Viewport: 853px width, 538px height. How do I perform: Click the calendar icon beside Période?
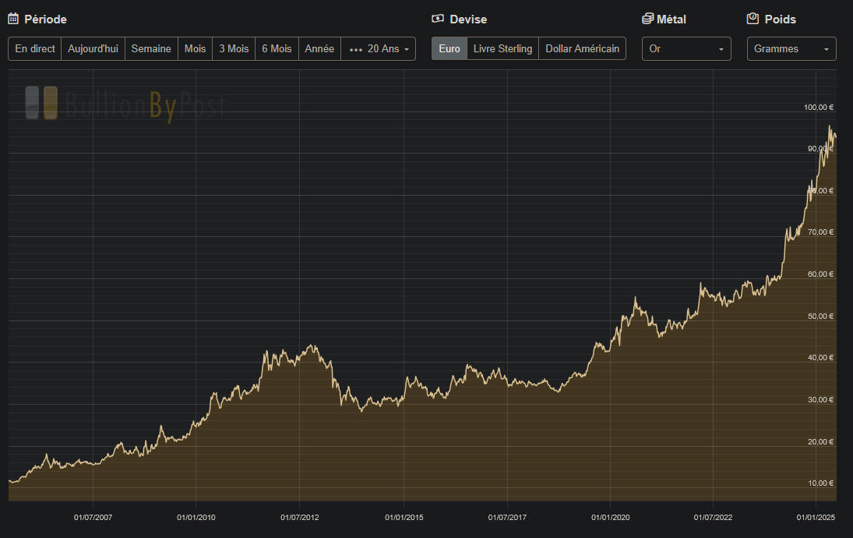click(x=13, y=19)
